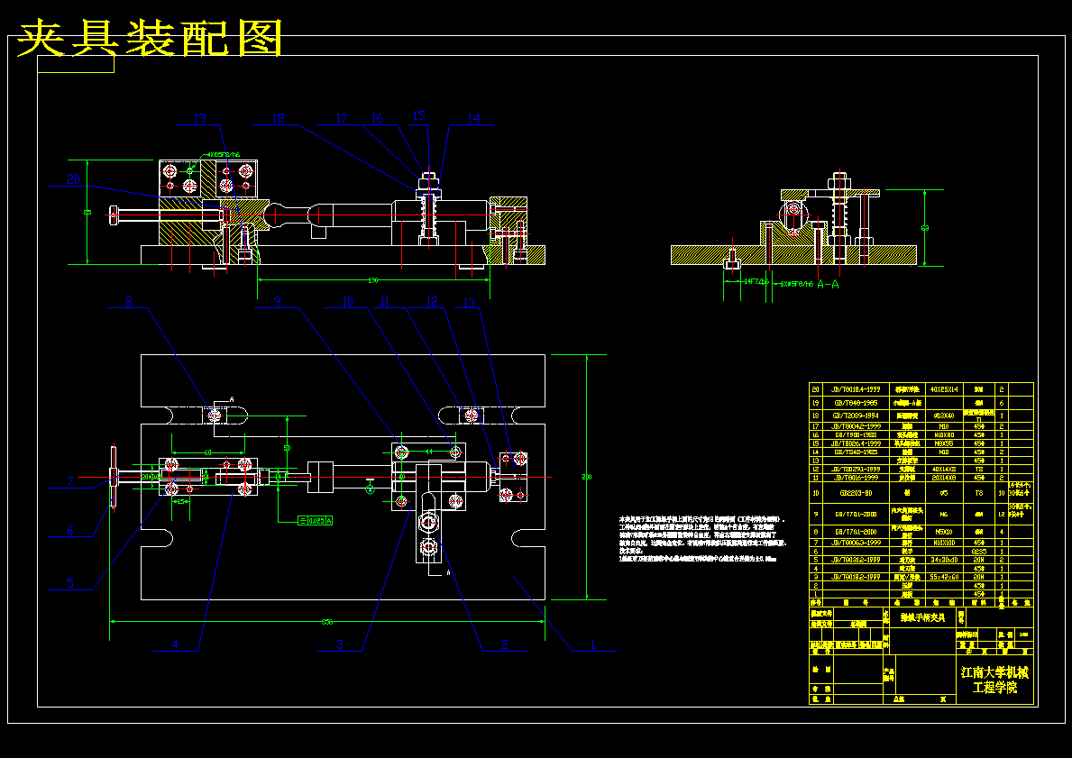The image size is (1072, 758).
Task: Select the 江南大学机械工程学院 title block text
Action: (x=994, y=680)
